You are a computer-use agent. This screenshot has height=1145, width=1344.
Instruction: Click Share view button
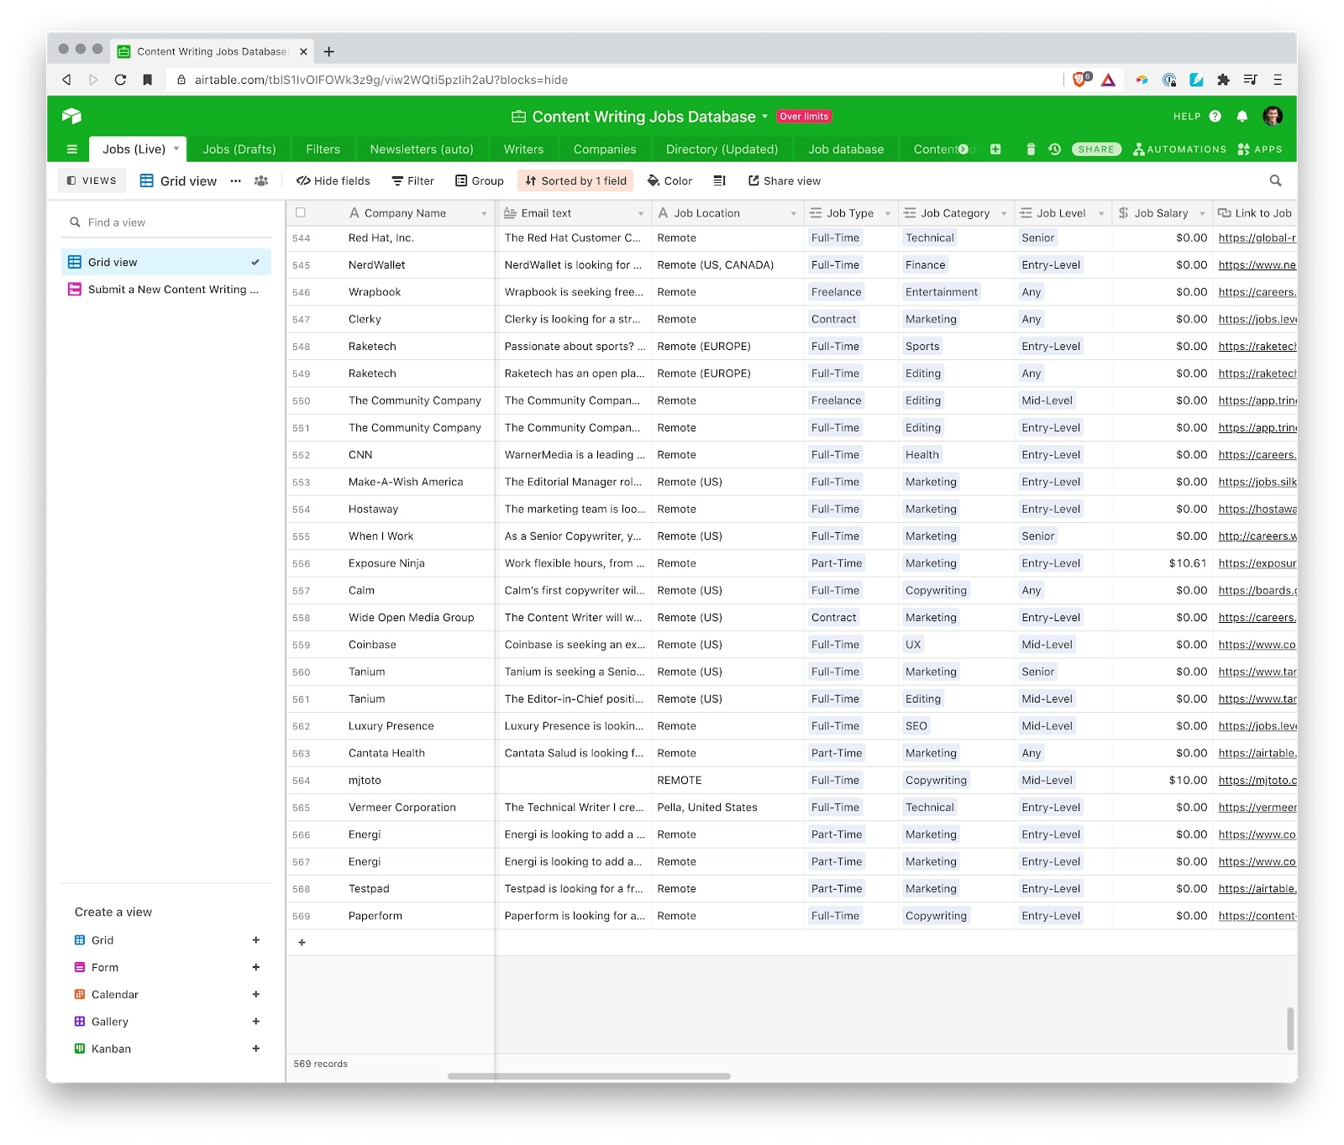click(785, 180)
